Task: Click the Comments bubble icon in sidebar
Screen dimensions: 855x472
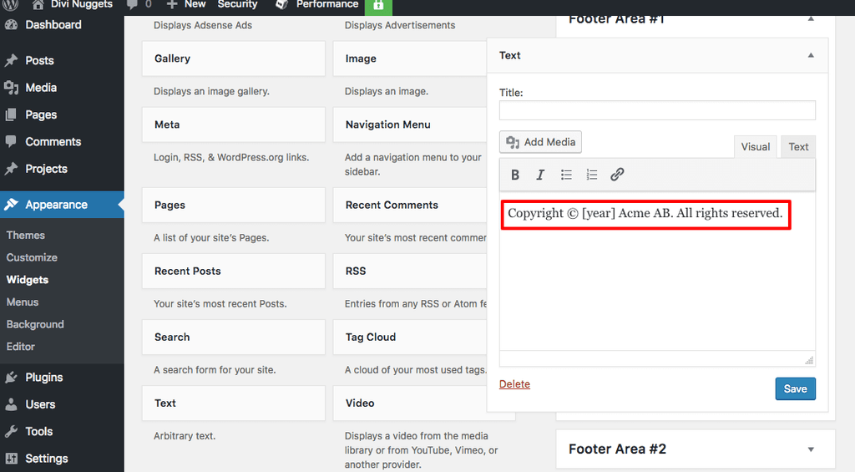Action: (x=11, y=141)
